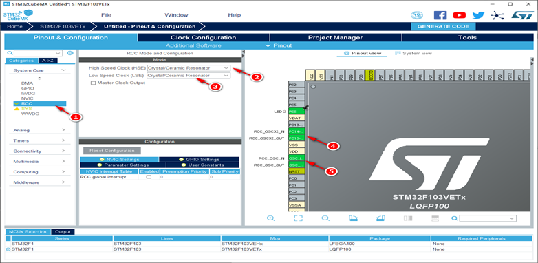
Task: Click the ST logo in the header
Action: click(523, 15)
